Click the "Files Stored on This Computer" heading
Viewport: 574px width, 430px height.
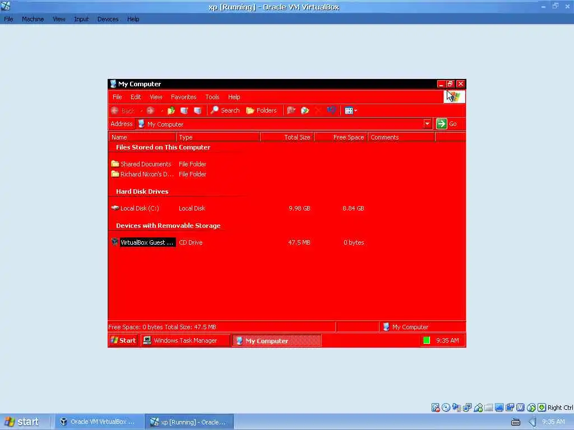point(163,147)
